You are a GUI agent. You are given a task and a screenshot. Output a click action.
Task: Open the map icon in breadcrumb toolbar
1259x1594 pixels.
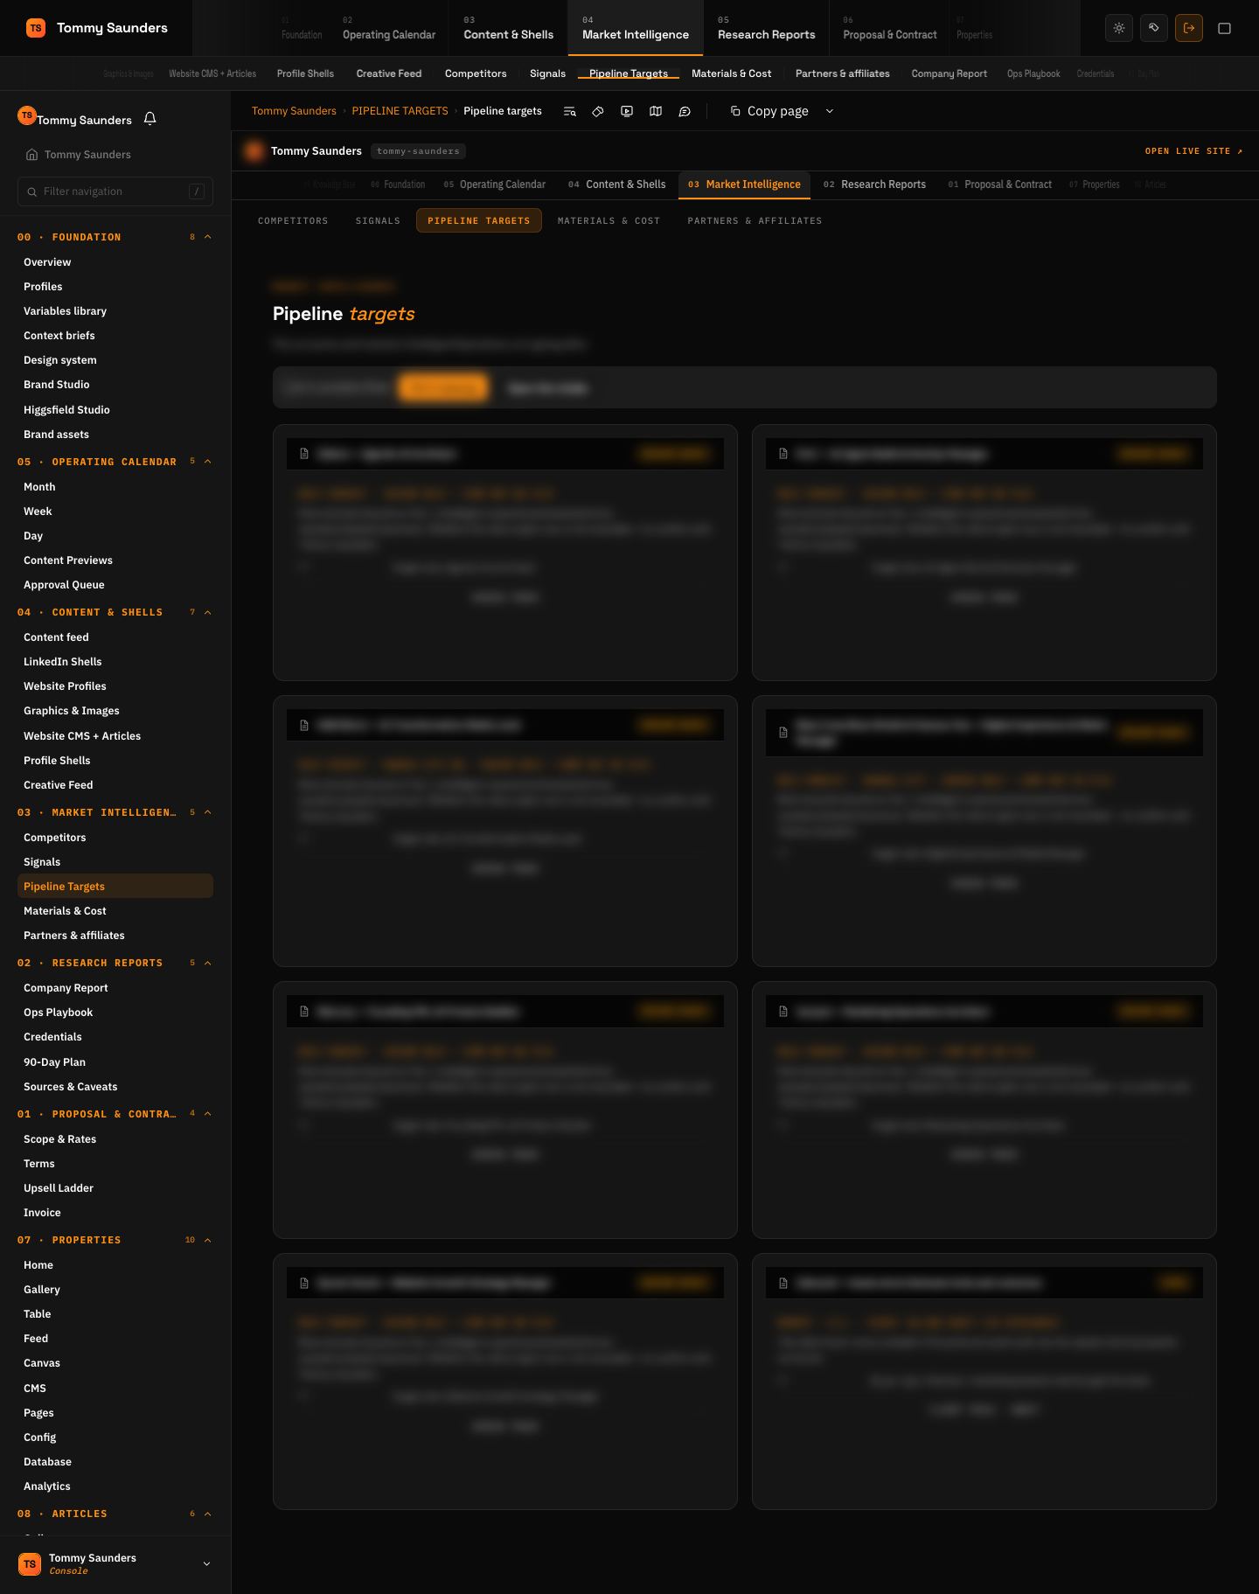(x=656, y=111)
